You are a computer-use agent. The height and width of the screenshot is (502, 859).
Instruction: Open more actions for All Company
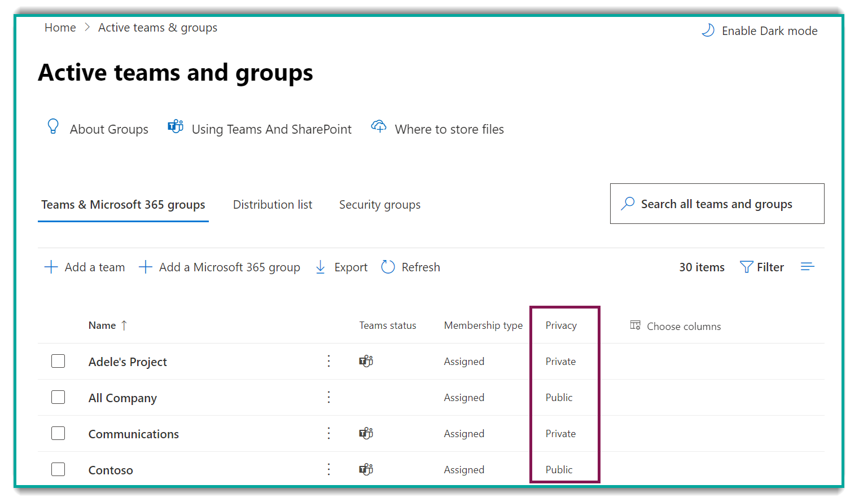click(329, 397)
